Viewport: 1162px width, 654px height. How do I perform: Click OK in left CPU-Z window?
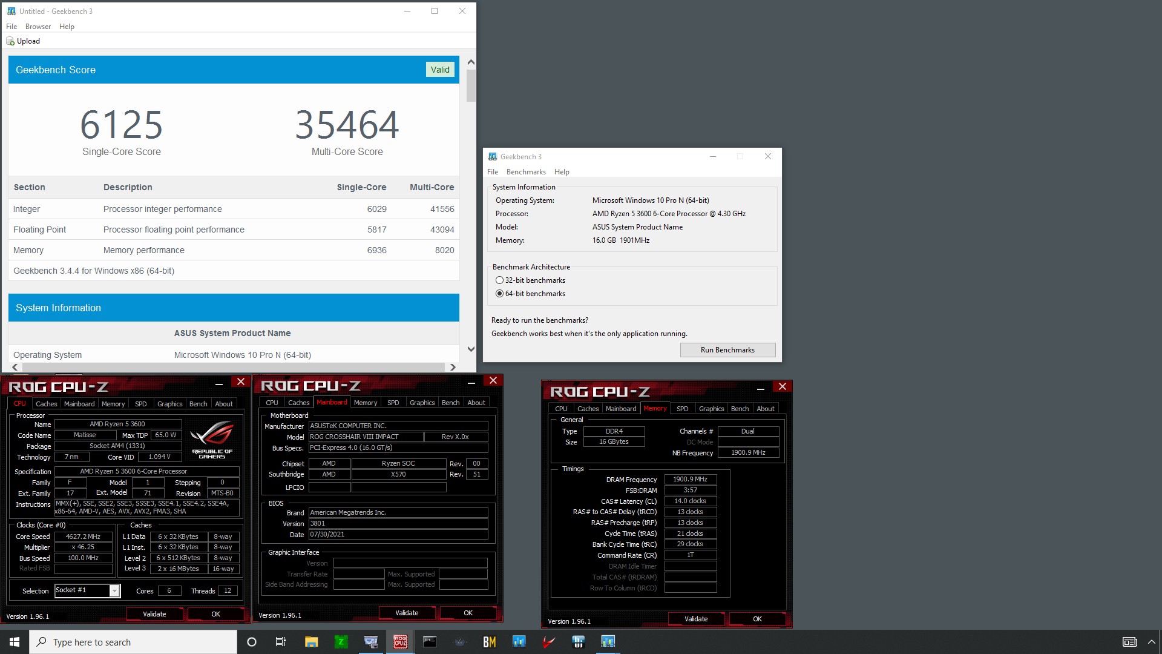click(x=215, y=614)
